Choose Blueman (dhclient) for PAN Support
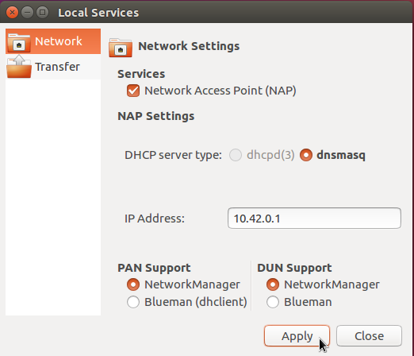The width and height of the screenshot is (414, 356). 133,302
